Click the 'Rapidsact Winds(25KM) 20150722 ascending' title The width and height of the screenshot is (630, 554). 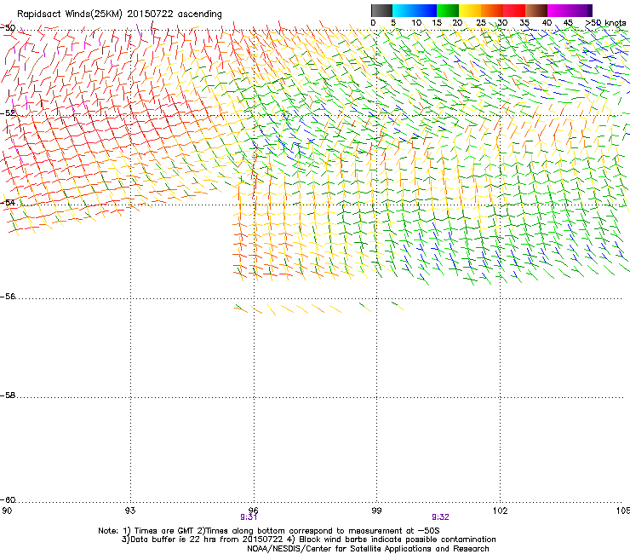point(119,14)
